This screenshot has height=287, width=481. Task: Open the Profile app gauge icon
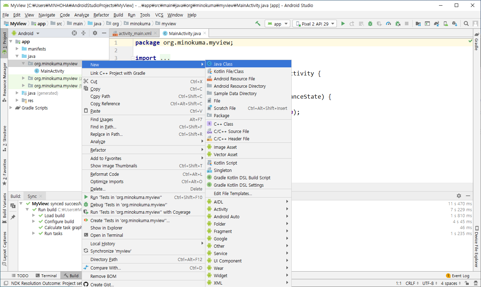coord(388,24)
